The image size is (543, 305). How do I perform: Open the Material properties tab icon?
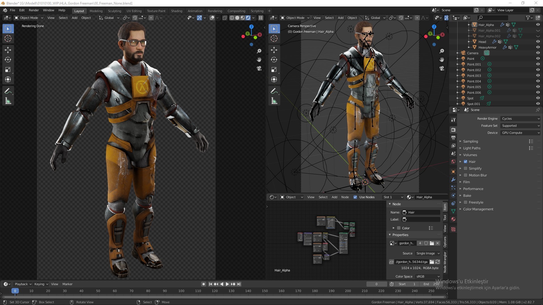point(453,219)
